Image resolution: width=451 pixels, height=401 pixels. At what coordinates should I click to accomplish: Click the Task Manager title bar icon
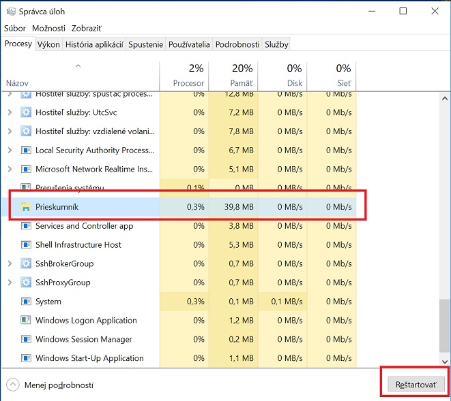(11, 12)
